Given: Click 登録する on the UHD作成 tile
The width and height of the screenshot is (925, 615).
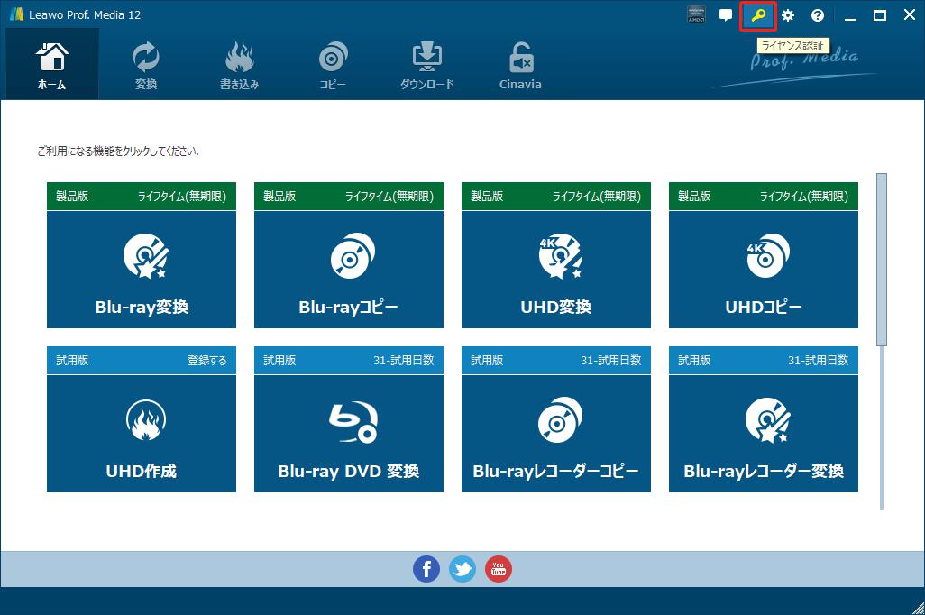Looking at the screenshot, I should pos(207,360).
